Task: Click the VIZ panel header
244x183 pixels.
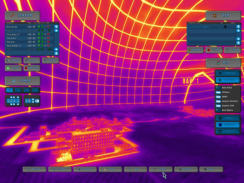Action: (223, 63)
